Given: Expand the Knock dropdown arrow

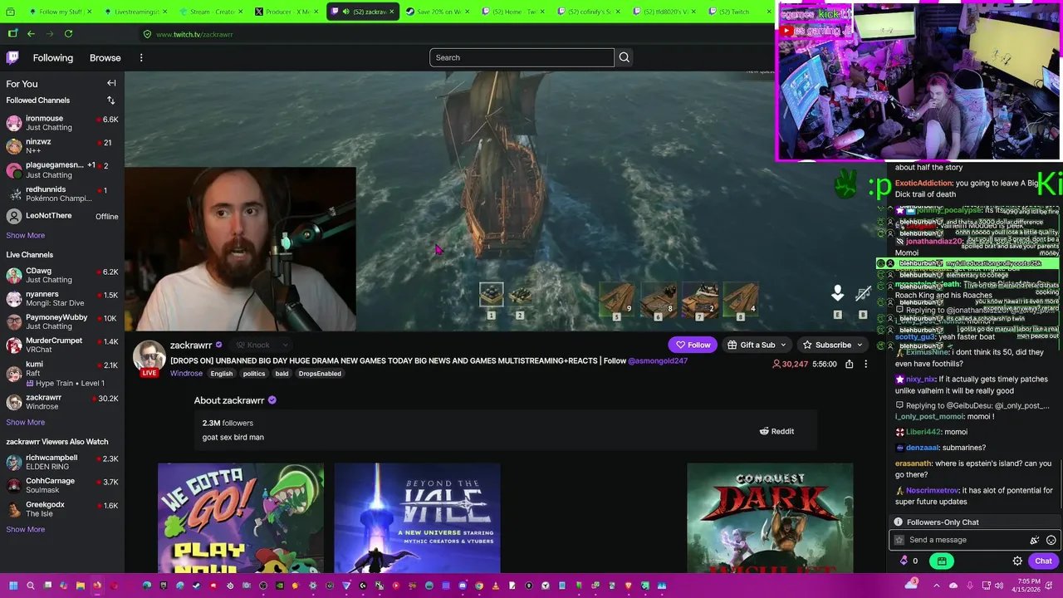Looking at the screenshot, I should pos(284,345).
